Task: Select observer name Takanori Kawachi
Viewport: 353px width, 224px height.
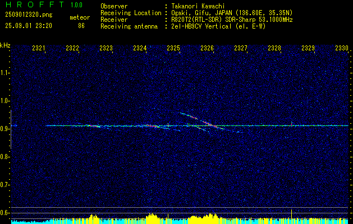Action: pos(198,6)
